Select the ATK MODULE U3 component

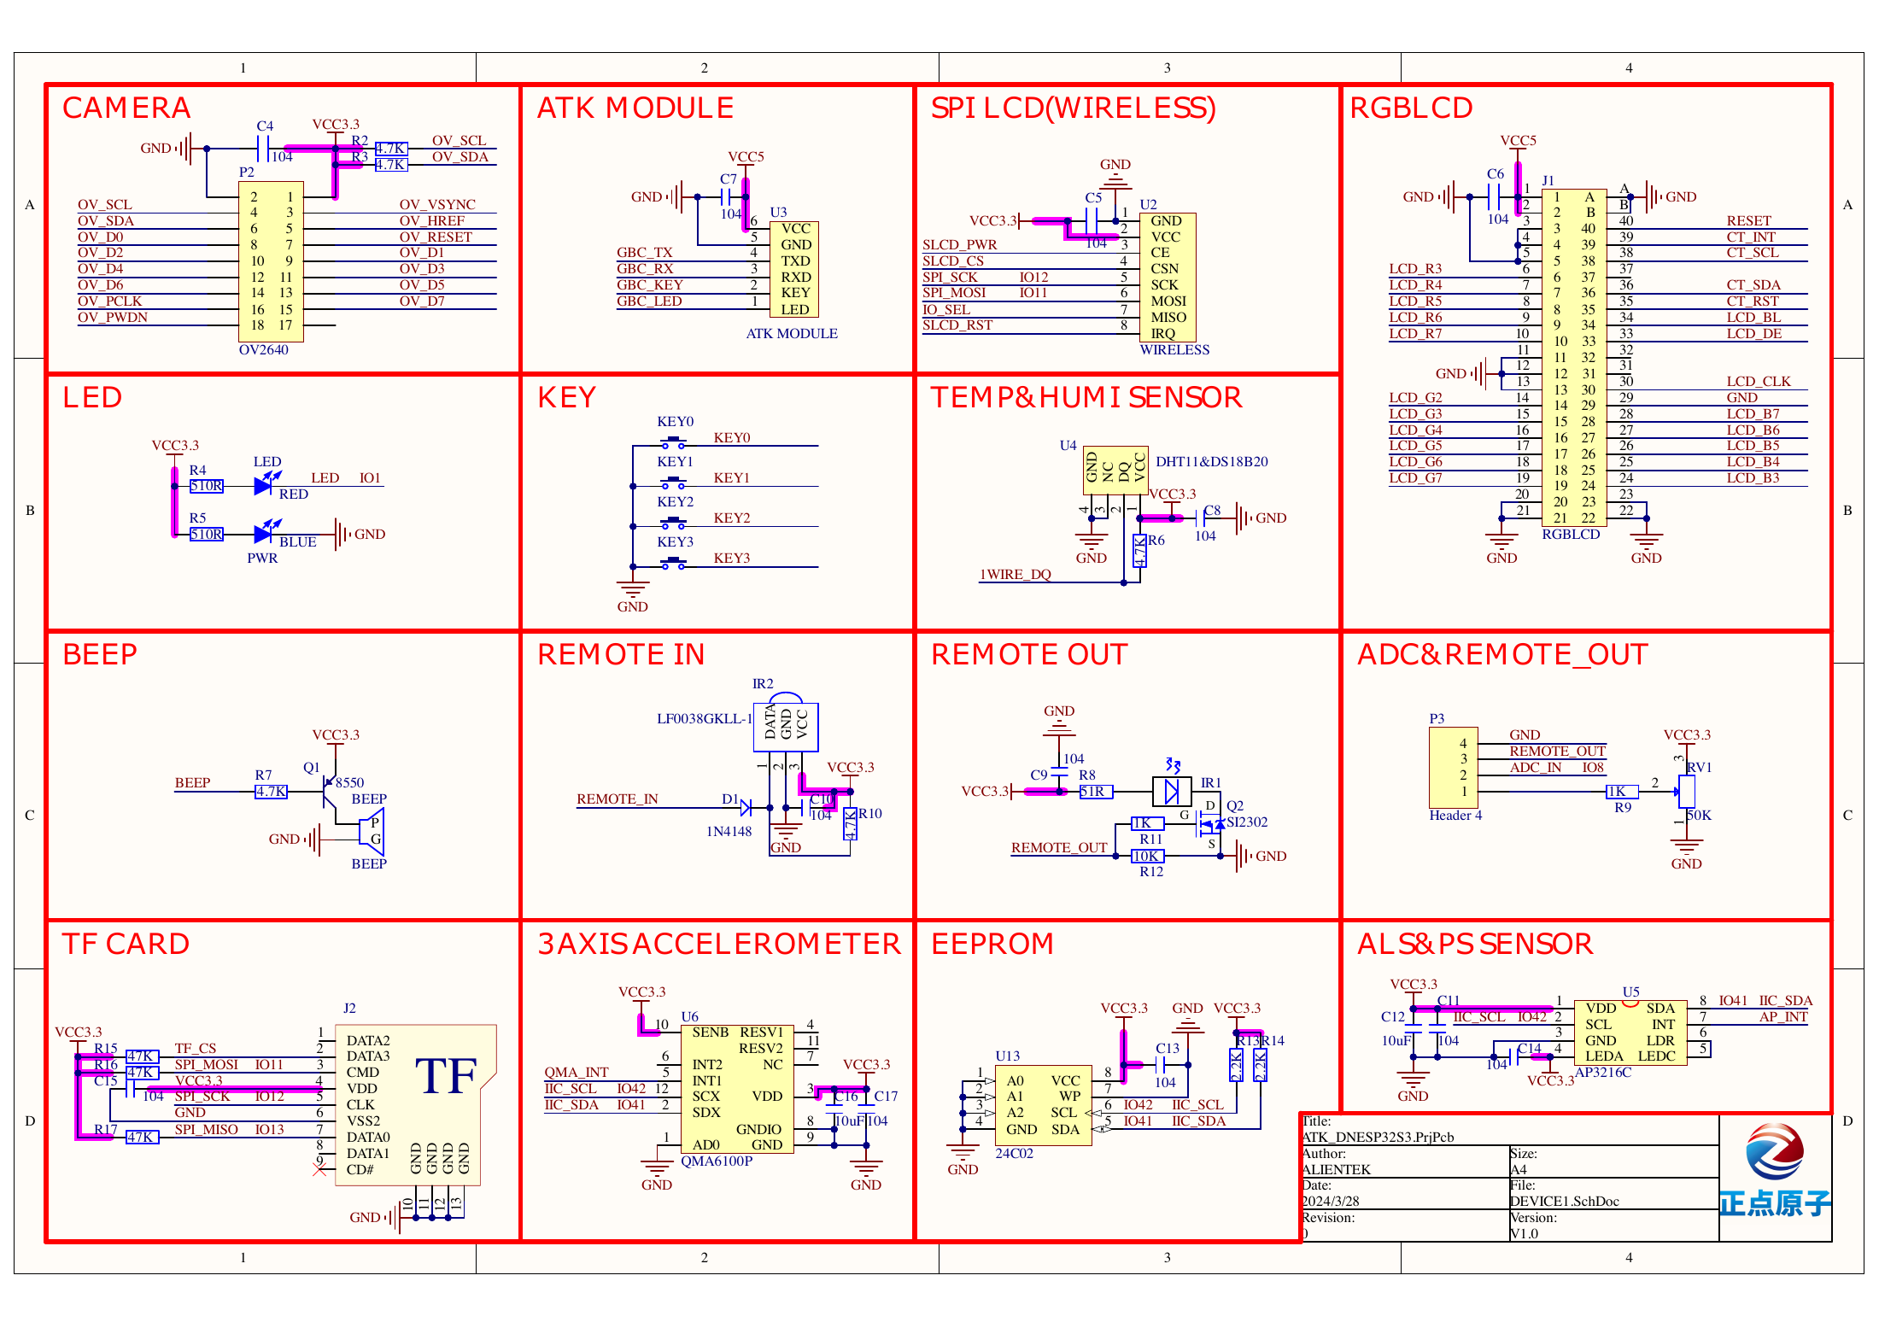[x=794, y=270]
